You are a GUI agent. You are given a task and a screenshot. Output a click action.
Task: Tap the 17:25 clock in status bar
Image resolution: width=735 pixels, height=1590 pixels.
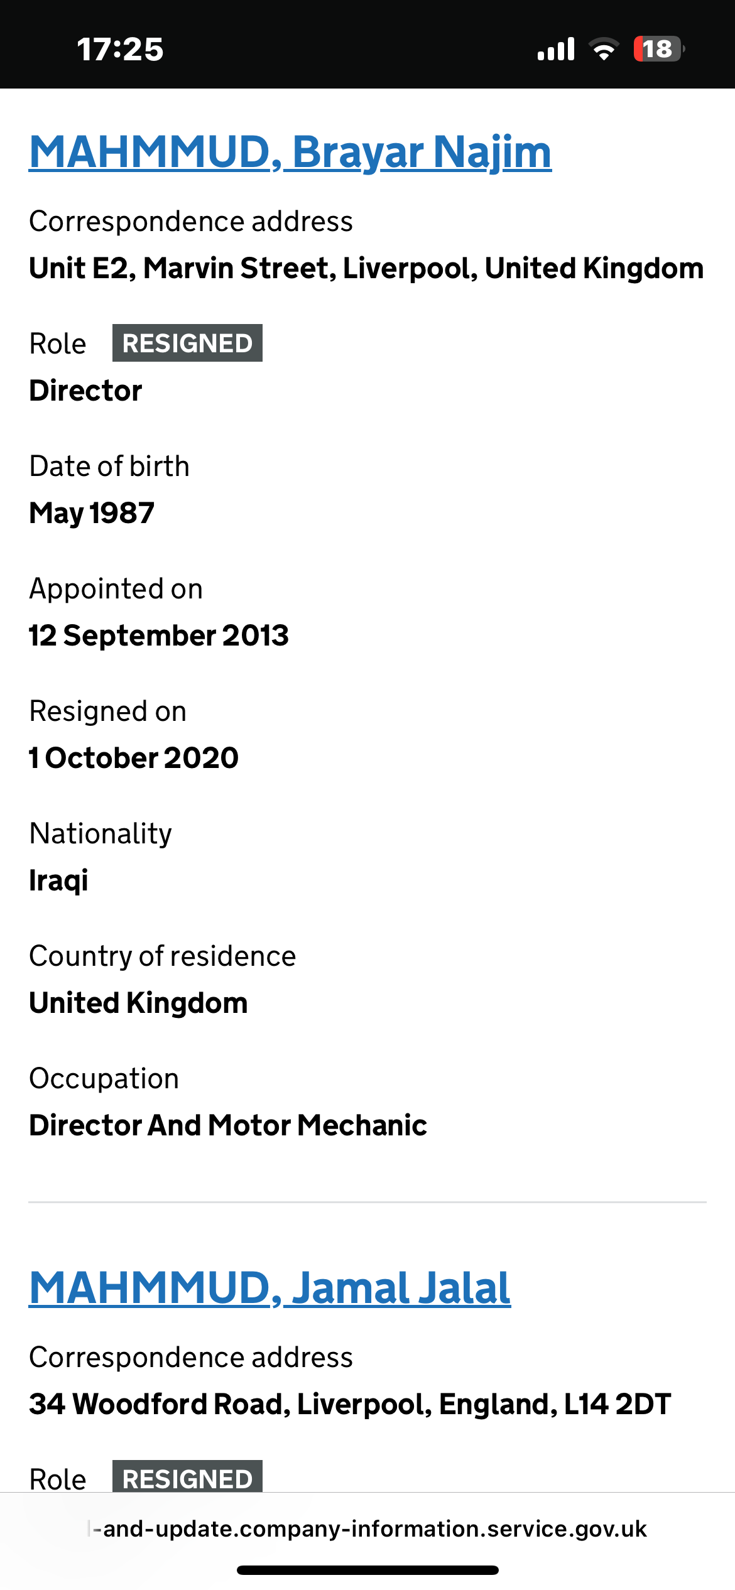(x=120, y=49)
